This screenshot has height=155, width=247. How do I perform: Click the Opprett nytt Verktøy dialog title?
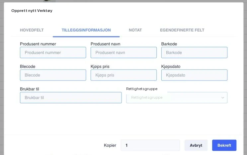tap(32, 11)
